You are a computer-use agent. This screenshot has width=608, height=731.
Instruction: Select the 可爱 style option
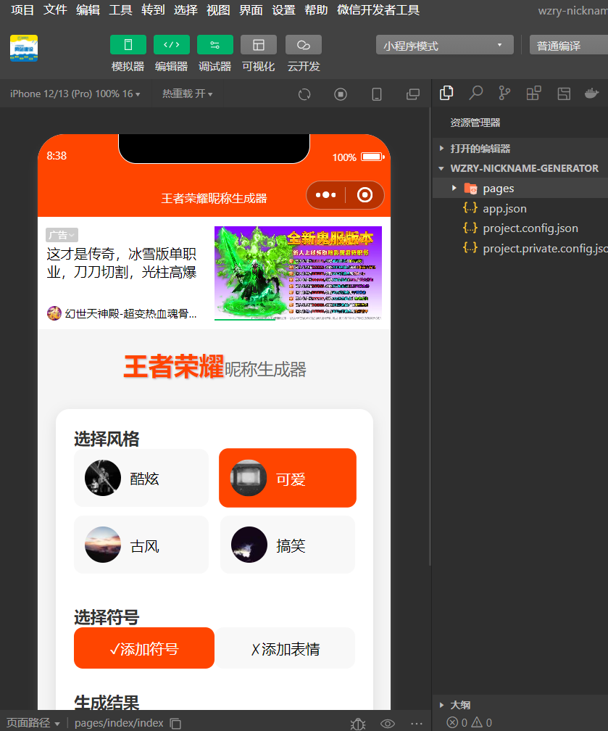288,478
